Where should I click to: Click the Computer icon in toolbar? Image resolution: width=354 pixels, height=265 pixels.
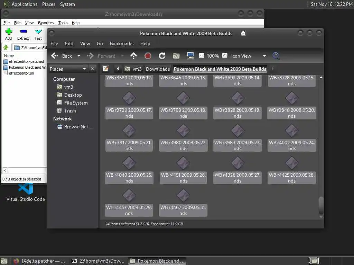190,56
